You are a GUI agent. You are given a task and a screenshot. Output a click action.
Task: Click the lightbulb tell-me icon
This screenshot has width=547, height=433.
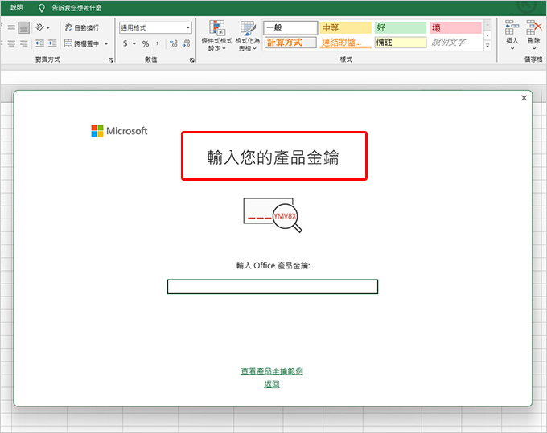[x=42, y=8]
